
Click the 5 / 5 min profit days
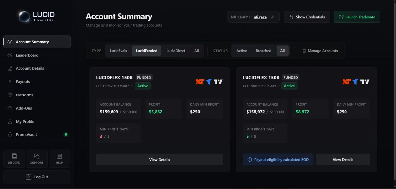(251, 136)
